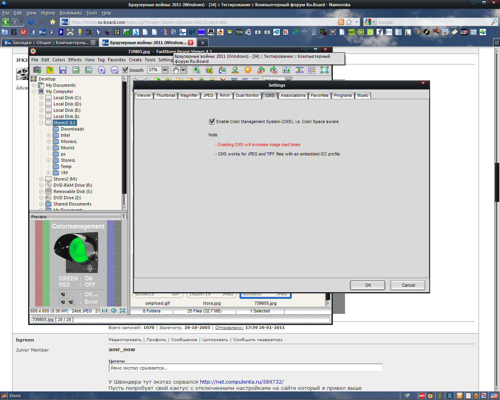
Task: Click the resize image tree icon
Action: (196, 70)
